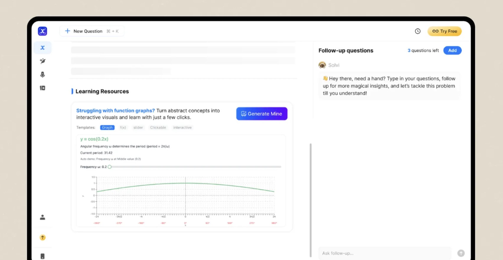Click the Add follow-up questions button
Image resolution: width=503 pixels, height=260 pixels.
[x=452, y=50]
